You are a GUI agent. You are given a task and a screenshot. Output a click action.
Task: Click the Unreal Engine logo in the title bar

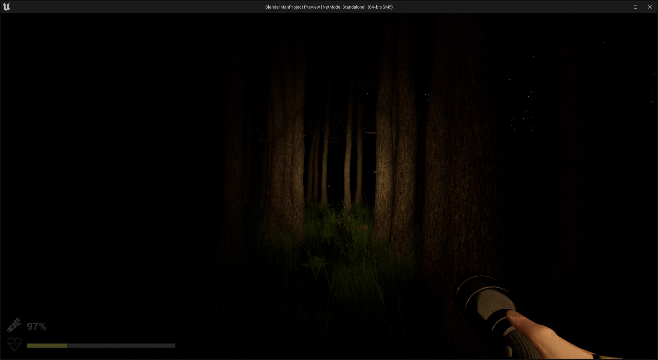point(7,6)
